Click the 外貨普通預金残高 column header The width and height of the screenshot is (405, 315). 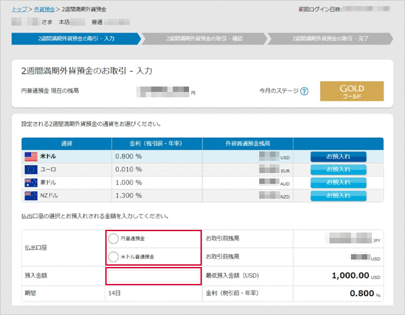pyautogui.click(x=248, y=143)
